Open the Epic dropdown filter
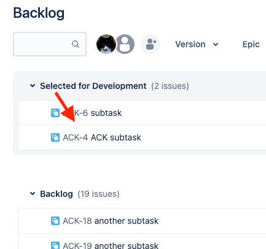Image resolution: width=266 pixels, height=249 pixels. (251, 44)
